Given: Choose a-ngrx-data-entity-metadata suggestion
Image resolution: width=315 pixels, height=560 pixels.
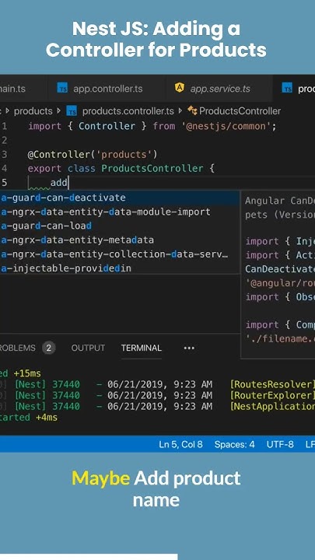Looking at the screenshot, I should (x=120, y=240).
